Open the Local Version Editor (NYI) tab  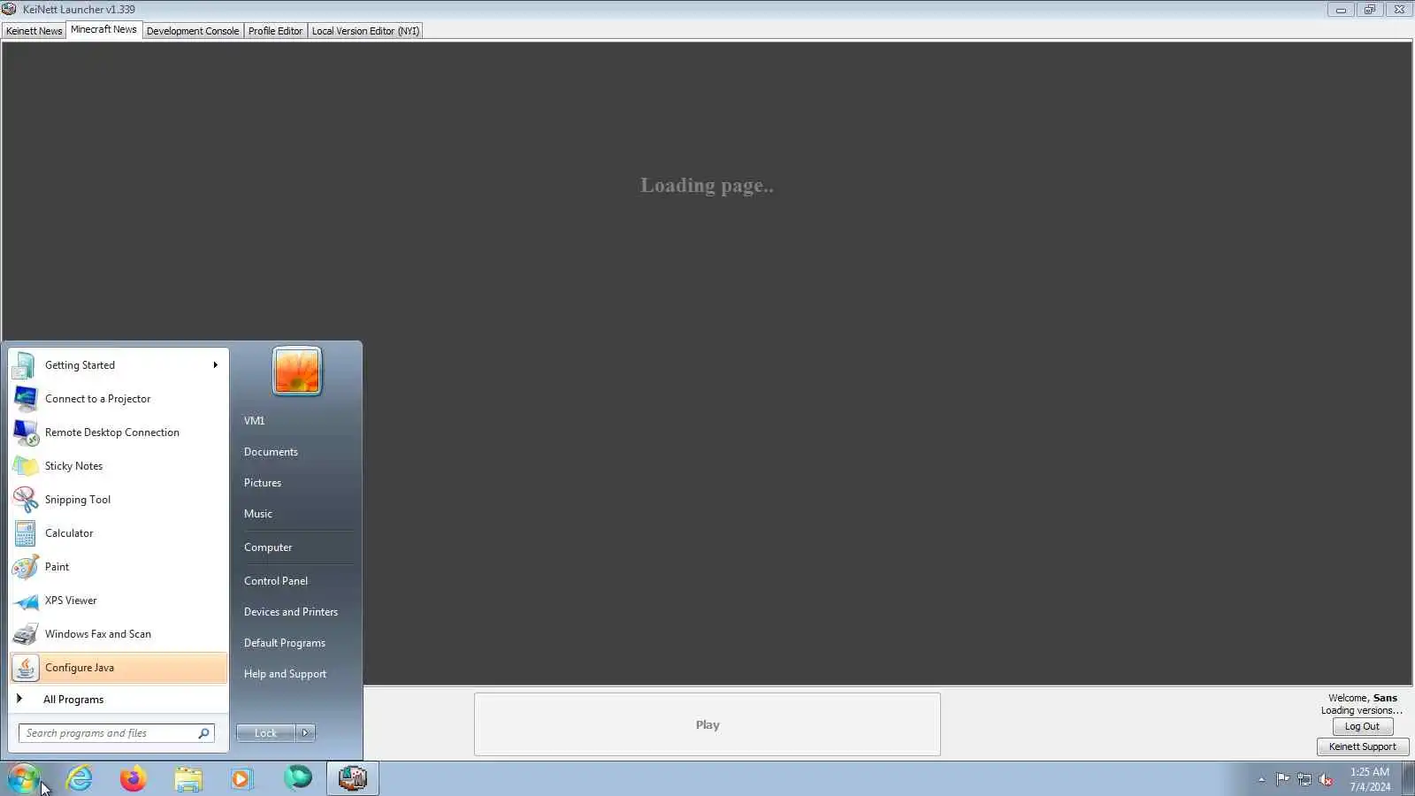tap(365, 31)
